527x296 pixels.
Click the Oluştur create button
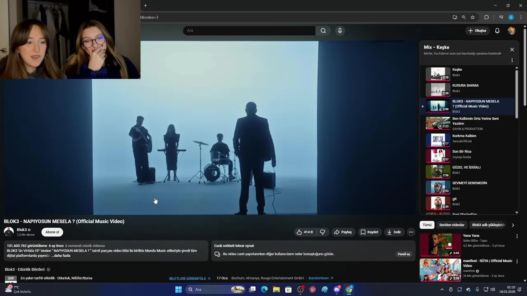(477, 31)
